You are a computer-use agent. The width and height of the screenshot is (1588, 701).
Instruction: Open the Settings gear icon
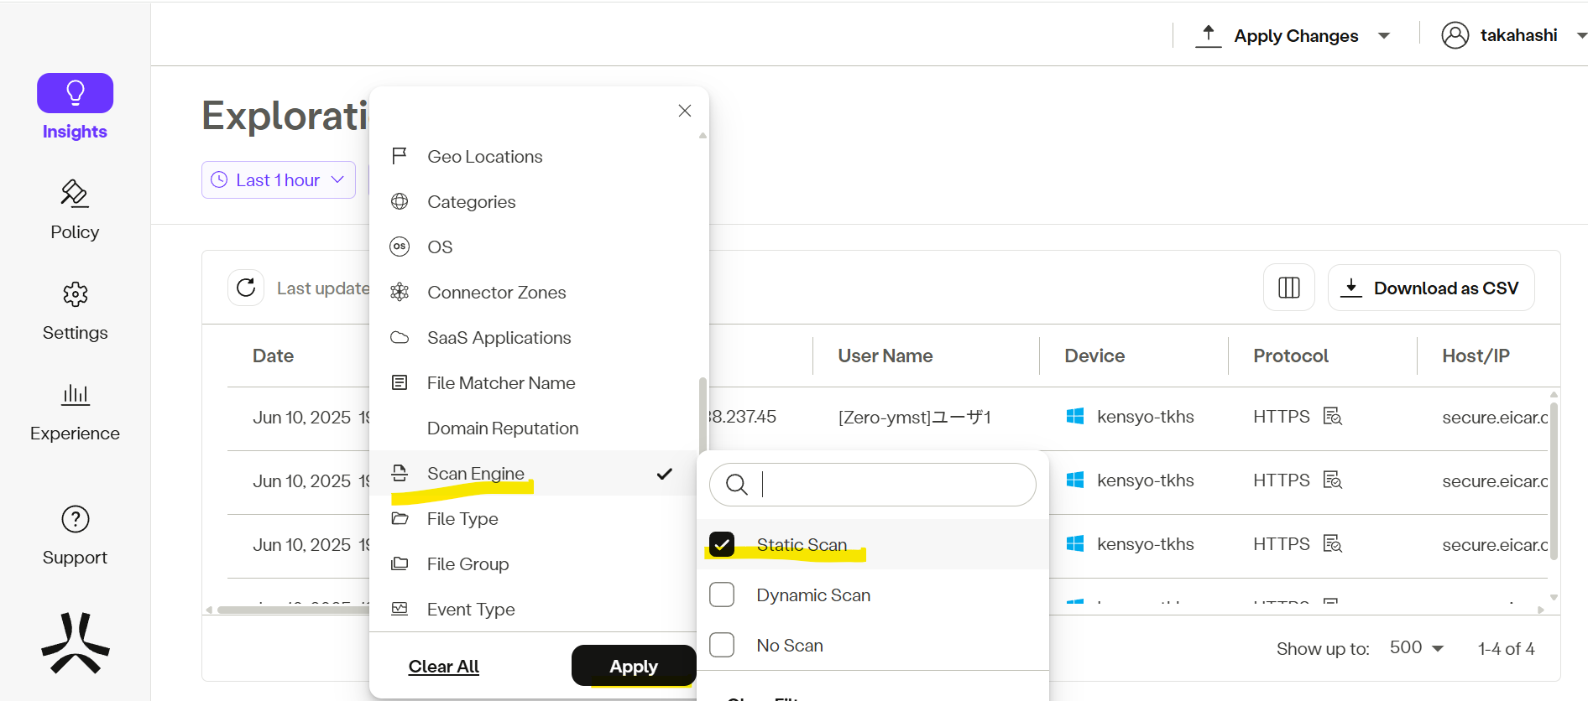pos(75,294)
